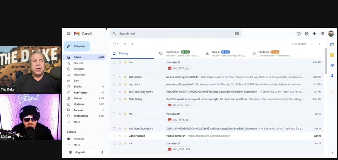
Task: Select the IMG_8572.JPG email checkbox
Action: tap(114, 143)
